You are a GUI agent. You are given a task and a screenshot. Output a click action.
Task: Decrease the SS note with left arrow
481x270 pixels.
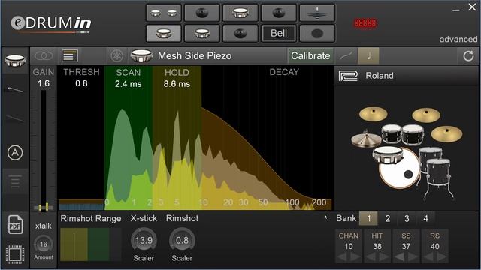pos(399,257)
